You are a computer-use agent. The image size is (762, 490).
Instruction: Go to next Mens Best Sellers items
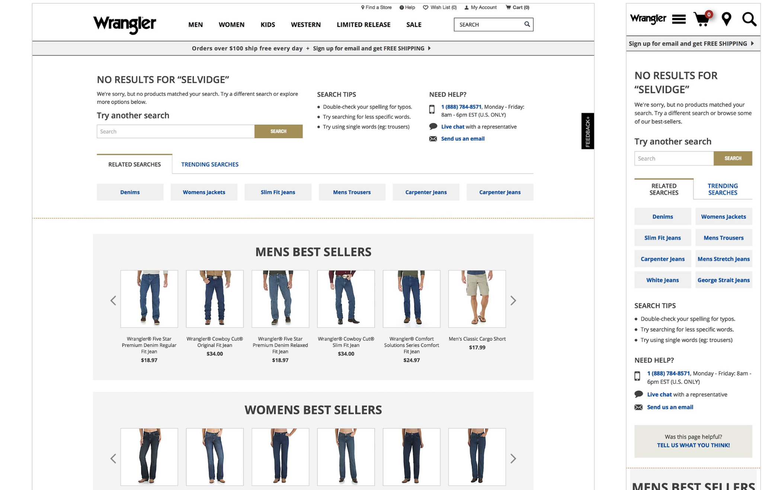pyautogui.click(x=513, y=300)
